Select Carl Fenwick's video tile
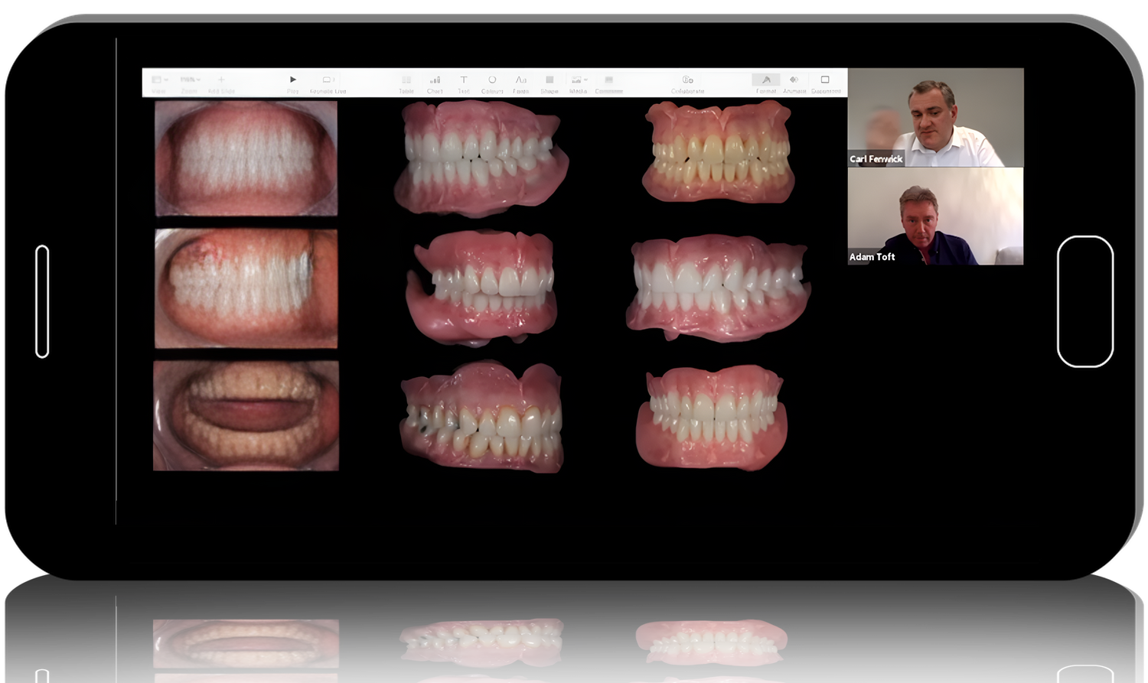 [935, 117]
